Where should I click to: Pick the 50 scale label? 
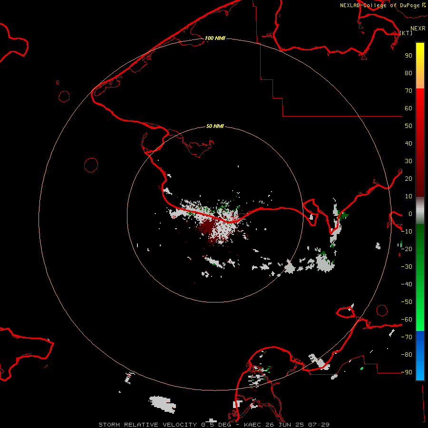(x=409, y=126)
